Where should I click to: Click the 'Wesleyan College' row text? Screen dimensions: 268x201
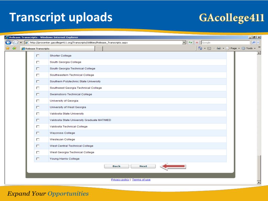[x=62, y=139]
